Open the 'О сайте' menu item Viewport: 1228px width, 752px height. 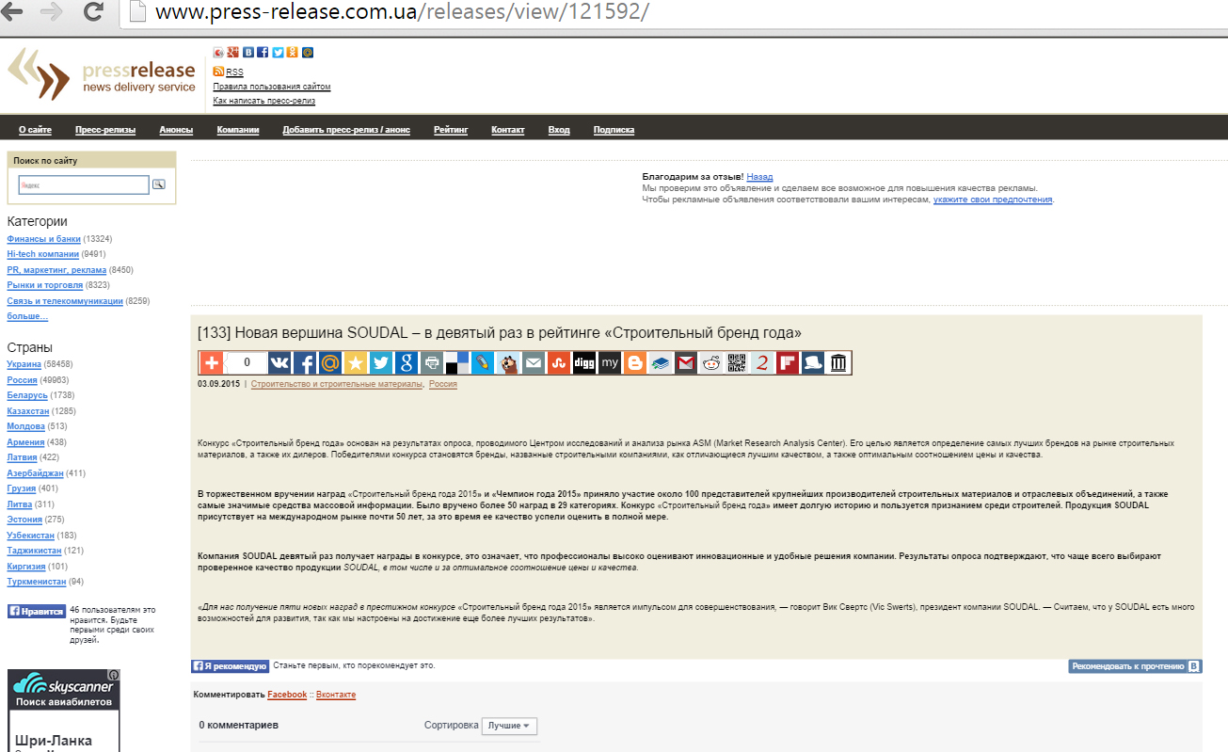(x=36, y=130)
